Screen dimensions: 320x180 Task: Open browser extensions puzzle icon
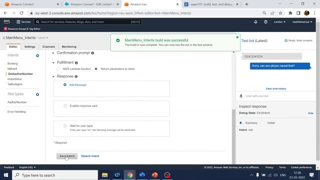click(290, 13)
